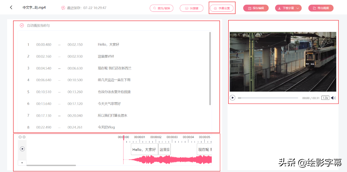This screenshot has width=347, height=172.
Task: Click the video progress bar
Action: pyautogui.click(x=268, y=98)
